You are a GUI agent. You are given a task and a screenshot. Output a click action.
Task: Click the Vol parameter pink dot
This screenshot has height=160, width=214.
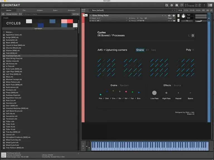(x=126, y=92)
